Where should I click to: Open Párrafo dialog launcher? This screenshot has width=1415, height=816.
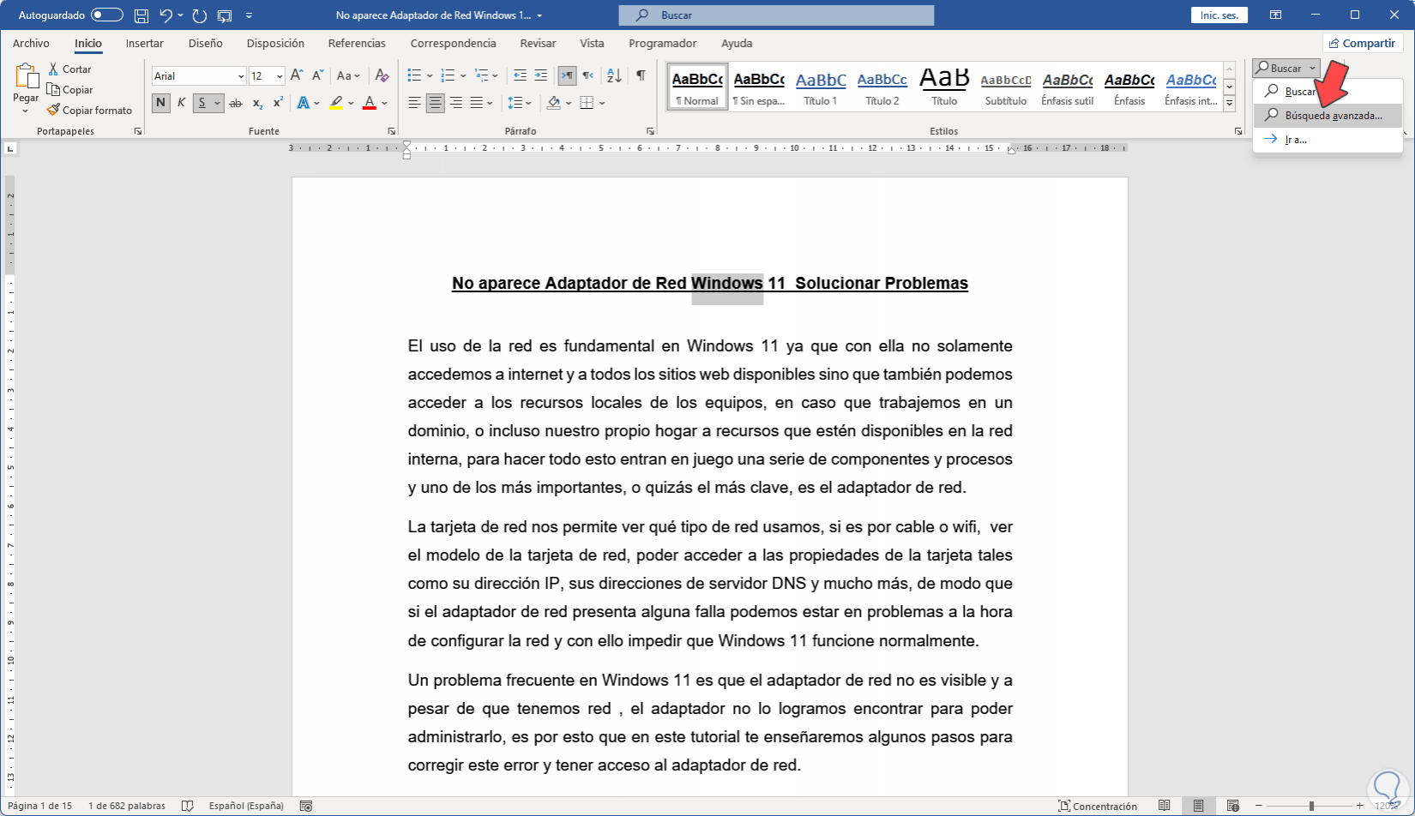click(x=650, y=131)
